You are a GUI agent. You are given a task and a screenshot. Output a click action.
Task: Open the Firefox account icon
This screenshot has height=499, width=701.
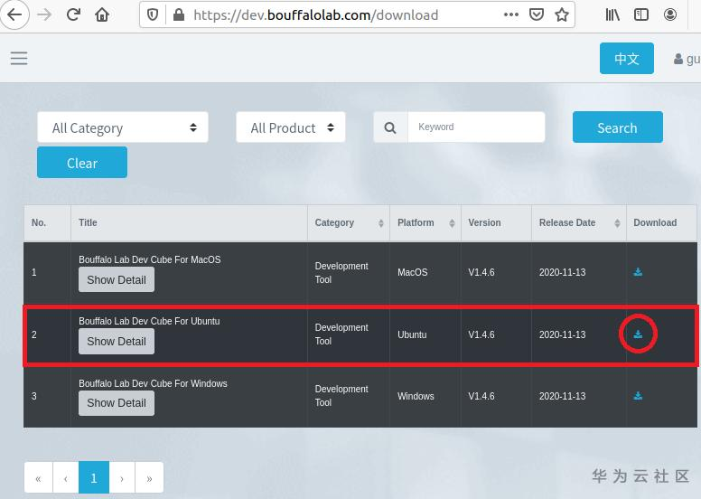point(669,14)
